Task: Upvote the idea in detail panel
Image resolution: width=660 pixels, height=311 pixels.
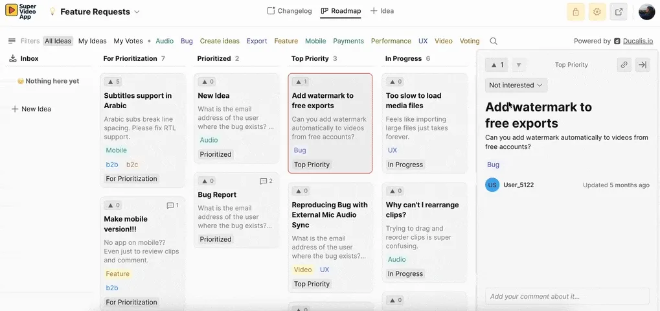Action: 497,65
